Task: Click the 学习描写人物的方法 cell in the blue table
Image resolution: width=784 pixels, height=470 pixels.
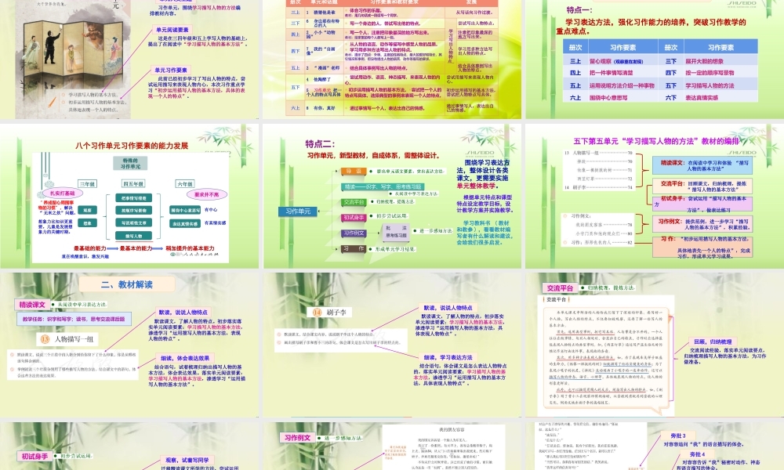Action: 720,85
